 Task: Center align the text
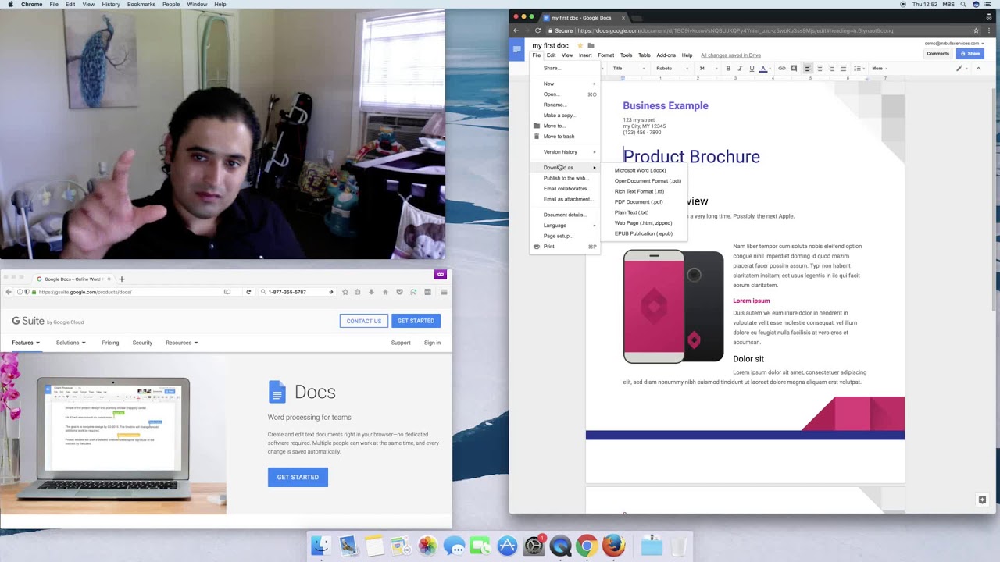tap(820, 69)
